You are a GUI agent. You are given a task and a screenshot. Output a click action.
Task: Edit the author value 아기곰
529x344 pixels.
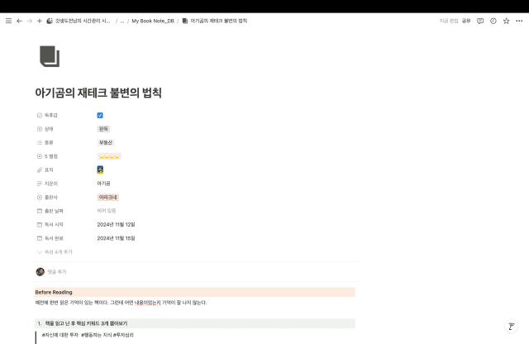click(x=103, y=184)
